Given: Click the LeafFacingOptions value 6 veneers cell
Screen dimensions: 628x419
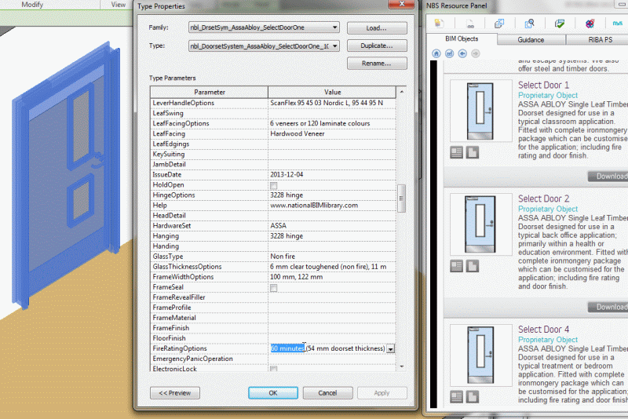Looking at the screenshot, I should 332,123.
